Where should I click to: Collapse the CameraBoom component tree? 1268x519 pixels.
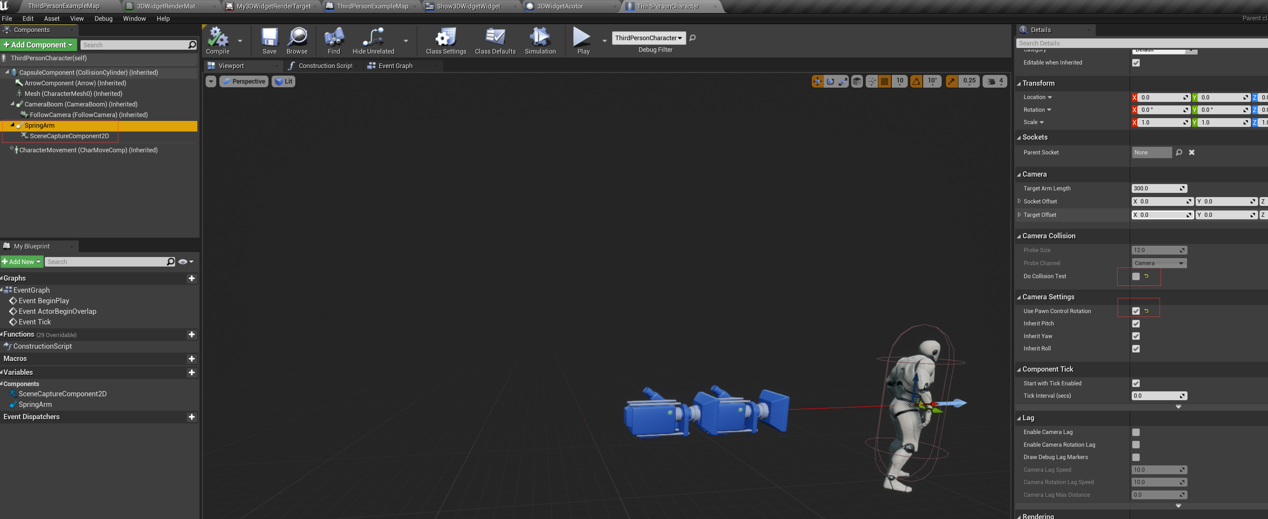(12, 104)
